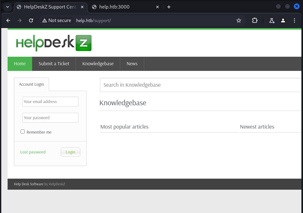Click the address bar URL help.htb/support/

click(93, 20)
